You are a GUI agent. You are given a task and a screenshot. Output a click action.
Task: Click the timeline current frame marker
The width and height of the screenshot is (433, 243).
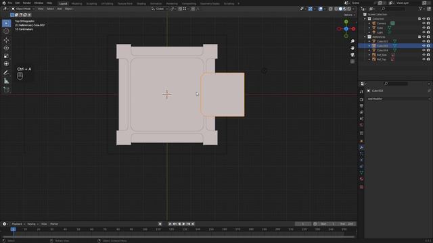13,230
